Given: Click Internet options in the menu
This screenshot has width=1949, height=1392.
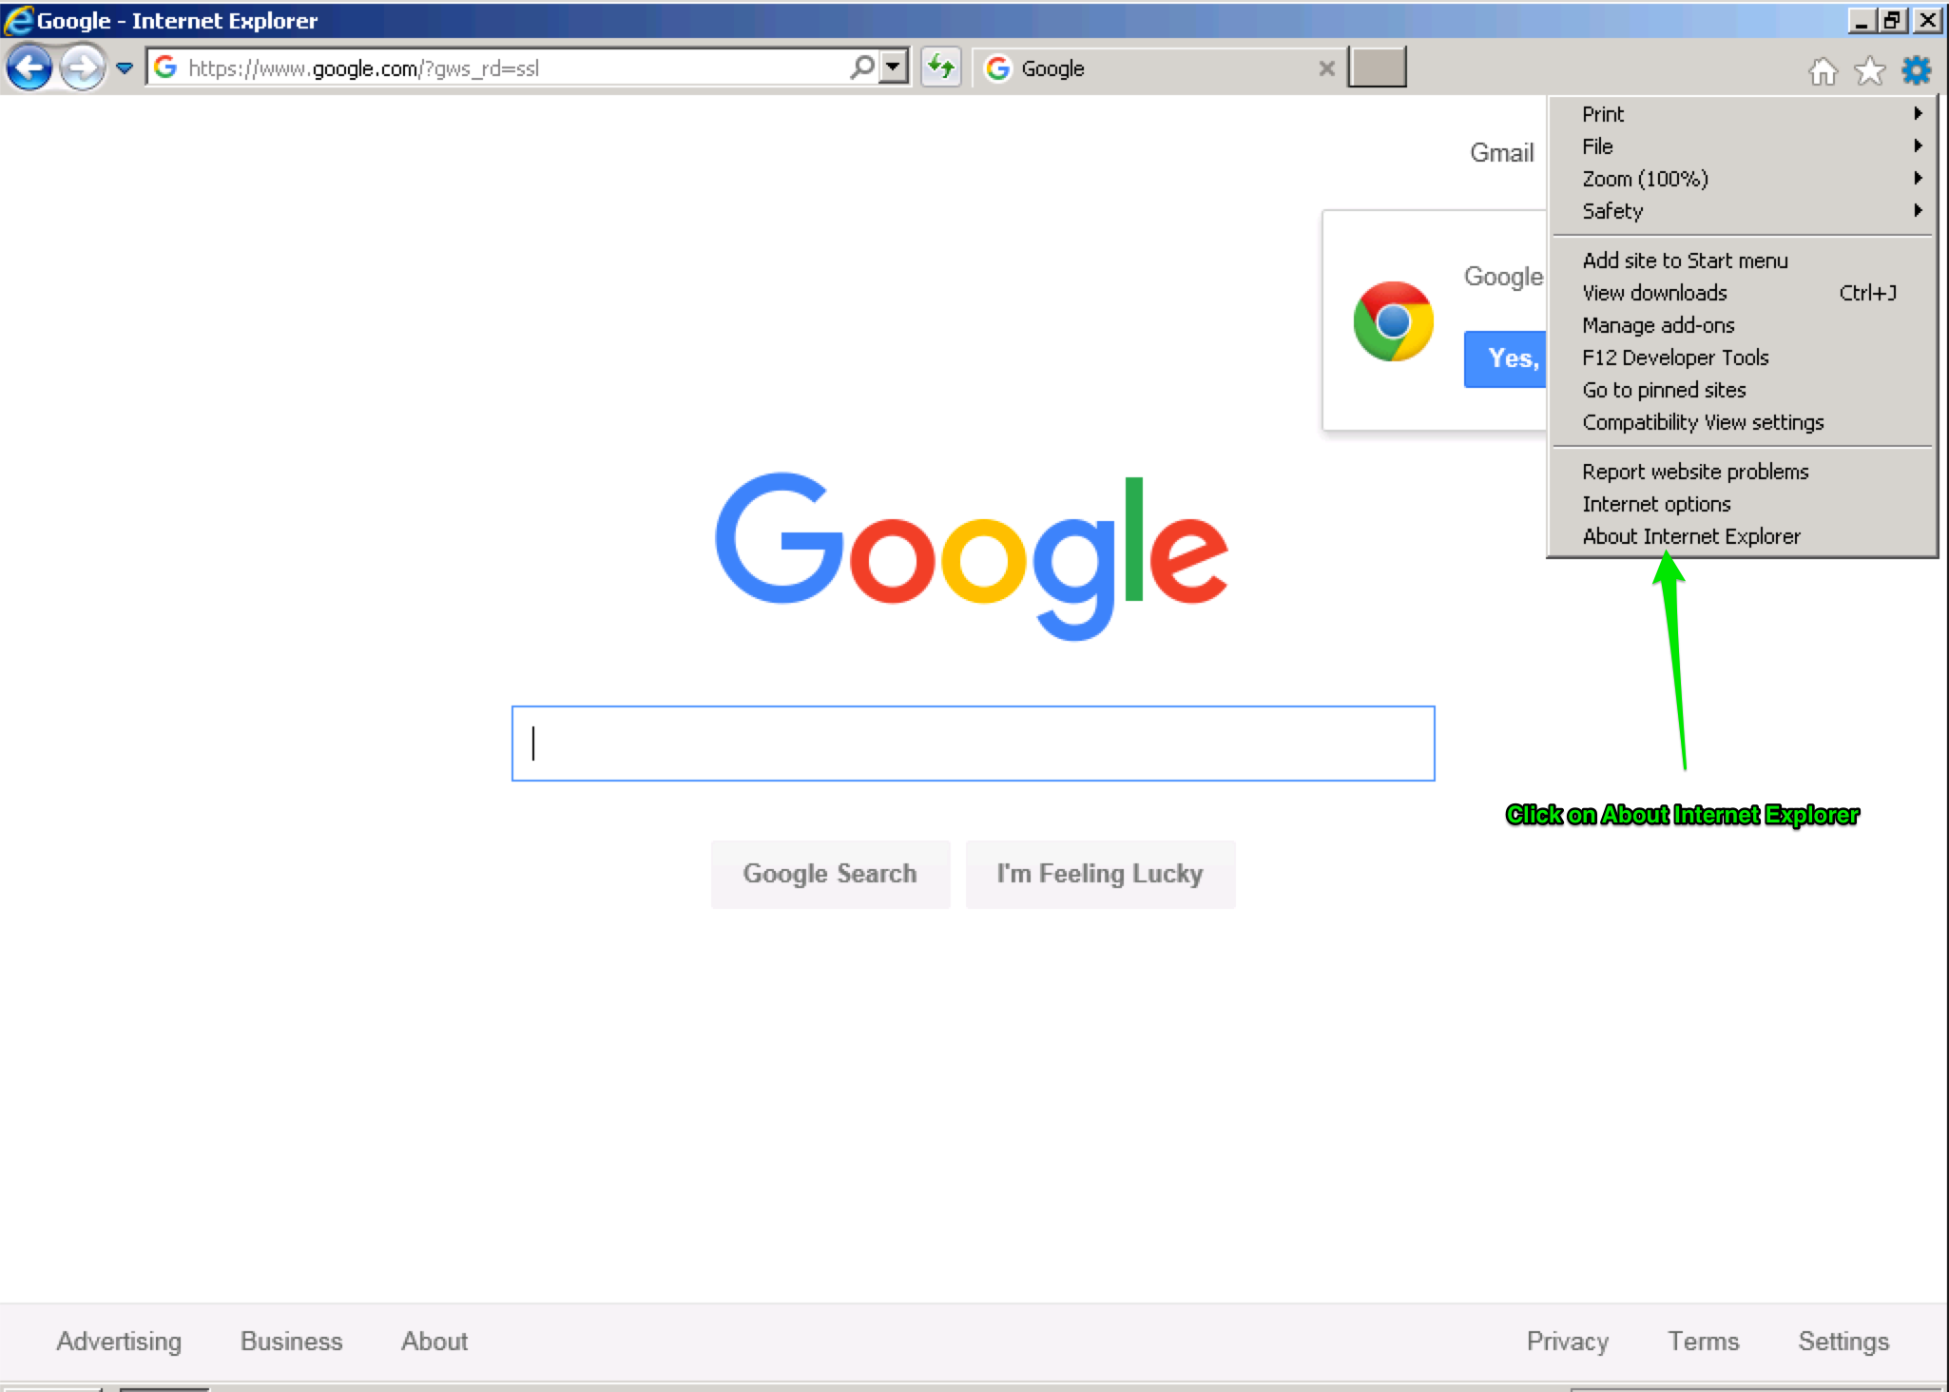Looking at the screenshot, I should click(x=1655, y=503).
